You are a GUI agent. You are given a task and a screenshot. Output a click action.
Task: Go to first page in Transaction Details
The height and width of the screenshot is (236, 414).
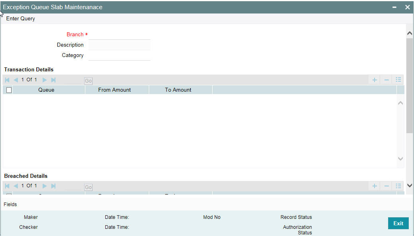pos(7,80)
